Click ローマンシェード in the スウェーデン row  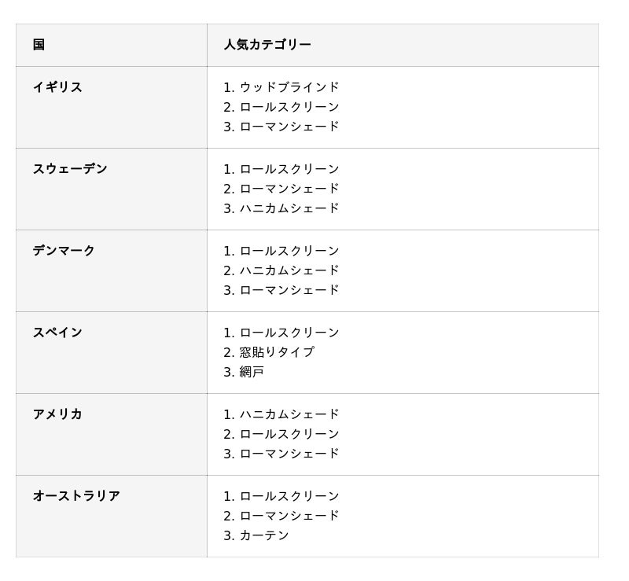tap(289, 189)
